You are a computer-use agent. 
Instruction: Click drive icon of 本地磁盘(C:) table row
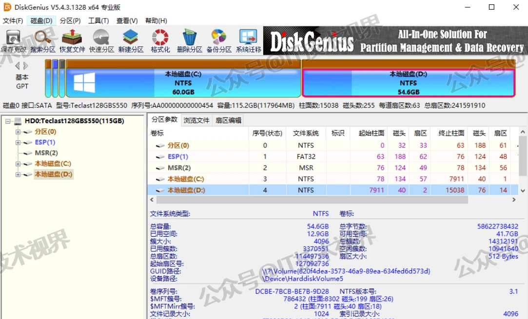pyautogui.click(x=160, y=179)
